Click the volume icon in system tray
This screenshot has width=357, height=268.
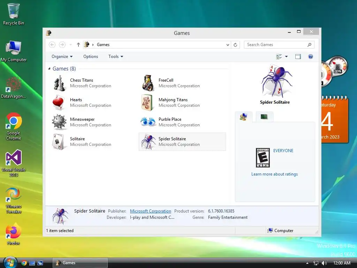pyautogui.click(x=324, y=263)
